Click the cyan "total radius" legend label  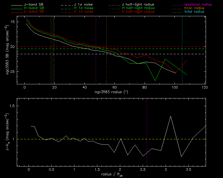pos(194,12)
